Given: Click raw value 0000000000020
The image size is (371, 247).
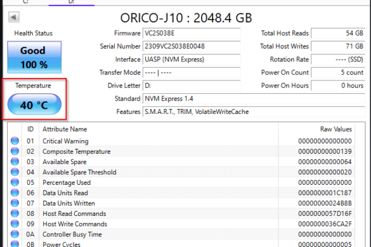Looking at the screenshot, I should [325, 172].
